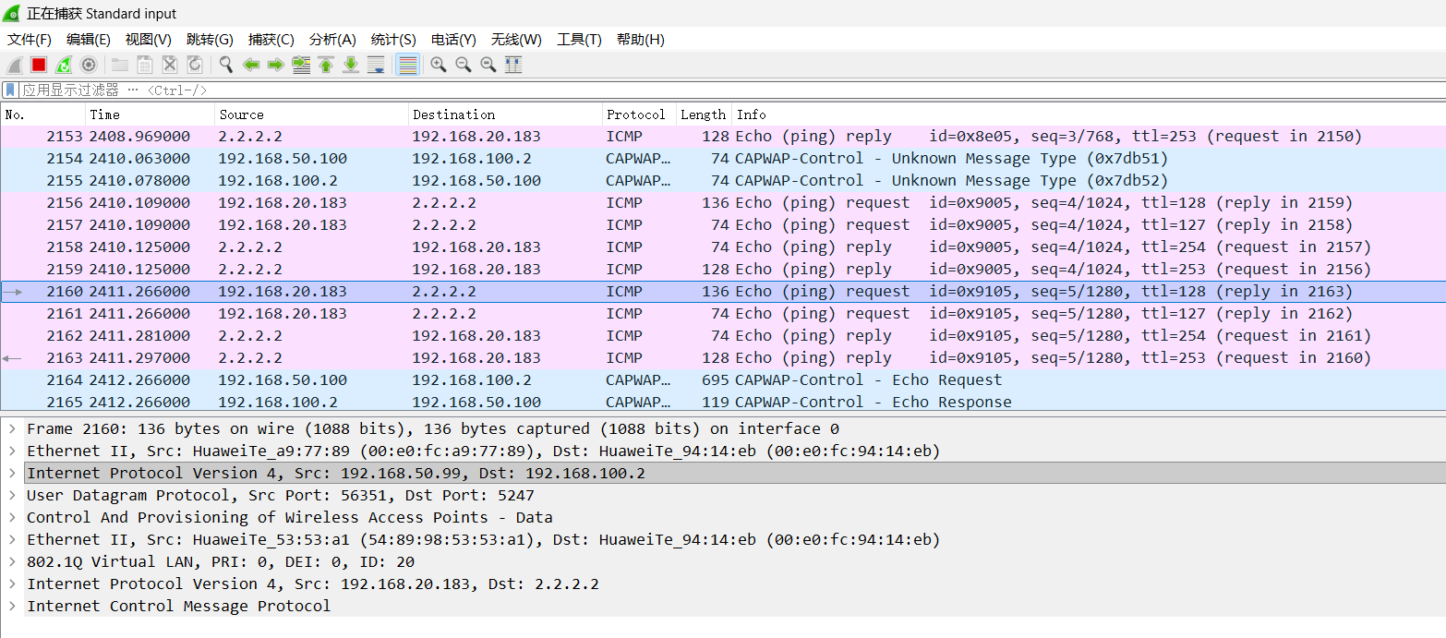Select packet 2158 ping reply row
The image size is (1446, 638).
point(723,247)
